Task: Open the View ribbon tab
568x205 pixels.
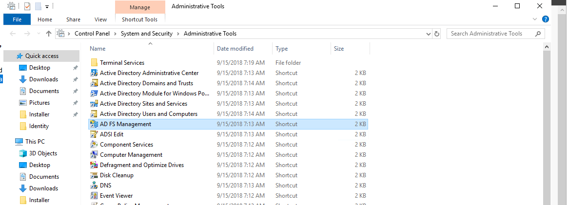Action: 101,19
